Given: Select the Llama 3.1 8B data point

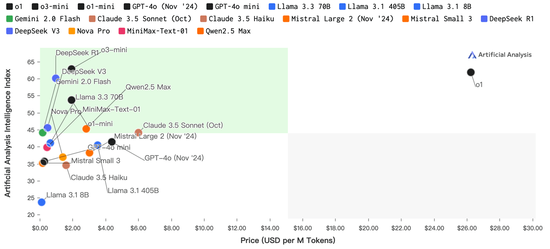Looking at the screenshot, I should (41, 202).
